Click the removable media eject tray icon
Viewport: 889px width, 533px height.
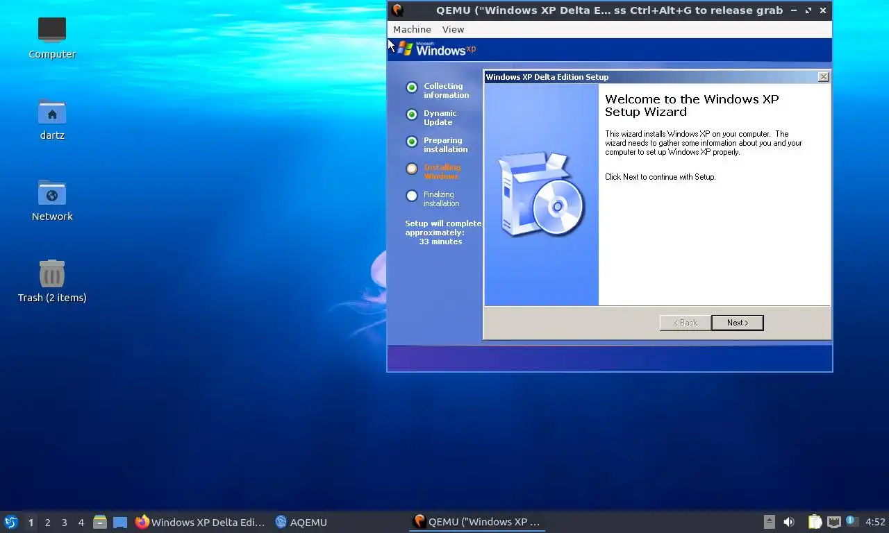[769, 522]
